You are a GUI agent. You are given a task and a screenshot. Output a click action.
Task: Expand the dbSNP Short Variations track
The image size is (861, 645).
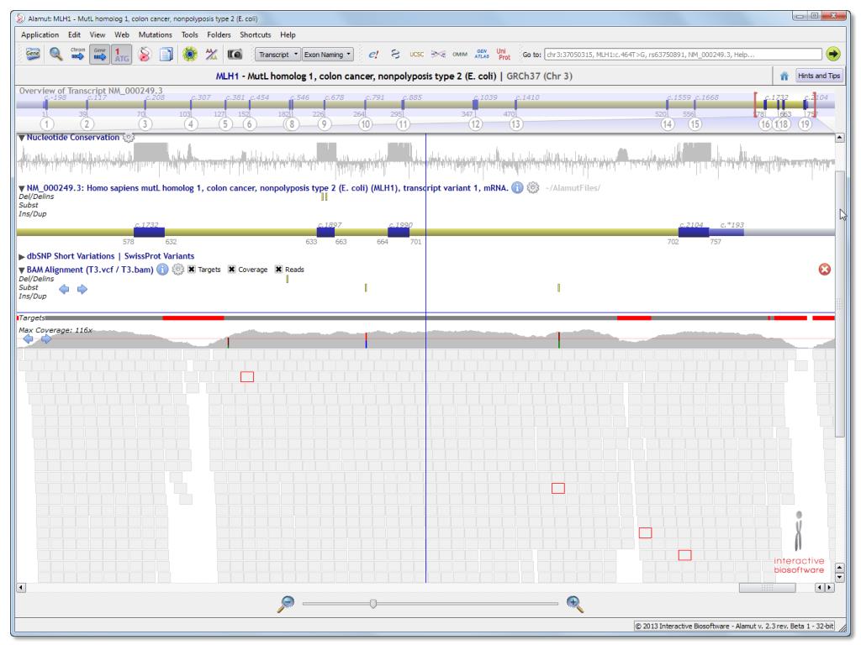21,256
